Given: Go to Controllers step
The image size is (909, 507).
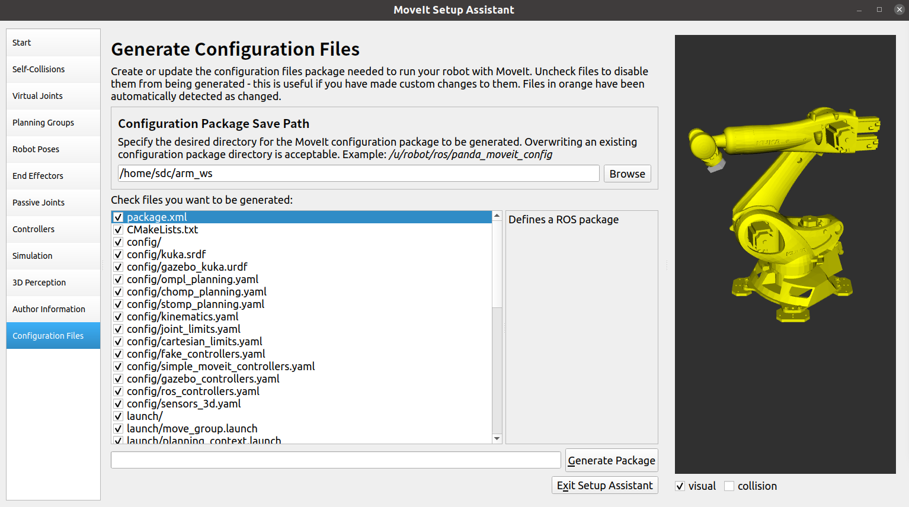Looking at the screenshot, I should click(53, 229).
